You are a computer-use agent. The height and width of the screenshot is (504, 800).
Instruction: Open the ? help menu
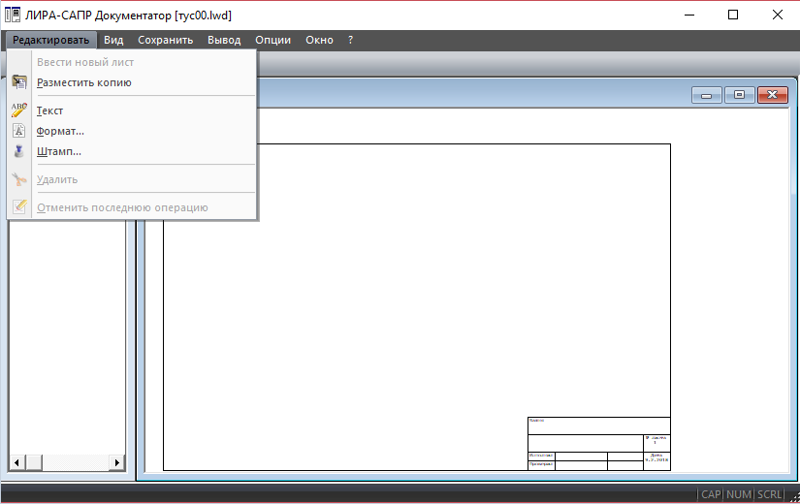click(350, 40)
